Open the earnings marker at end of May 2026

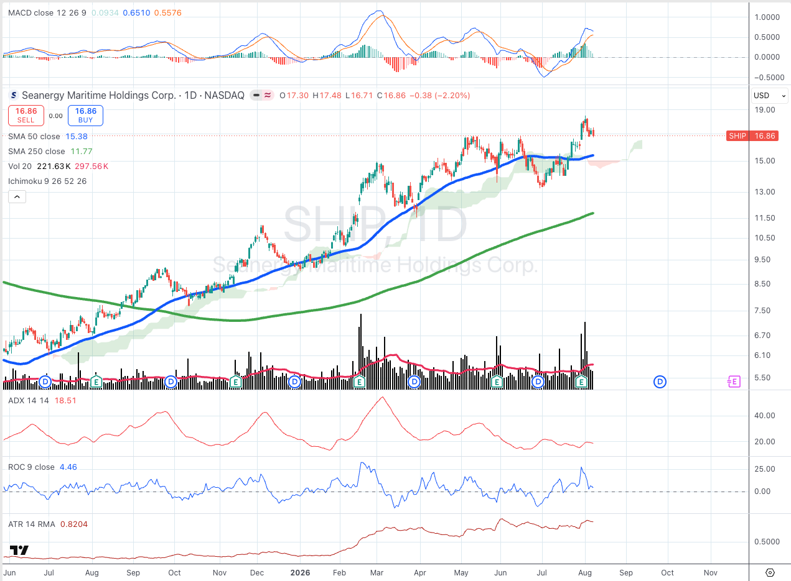point(497,381)
